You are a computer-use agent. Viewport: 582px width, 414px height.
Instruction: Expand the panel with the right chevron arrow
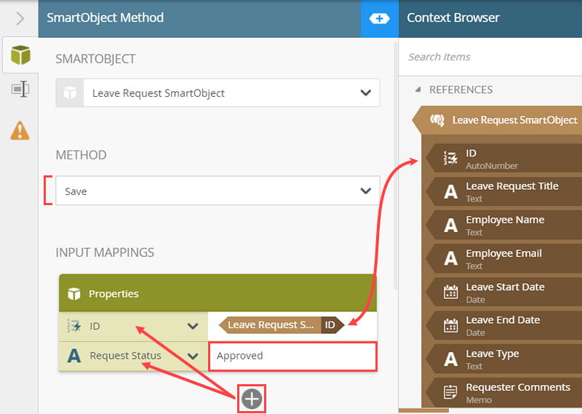coord(20,18)
